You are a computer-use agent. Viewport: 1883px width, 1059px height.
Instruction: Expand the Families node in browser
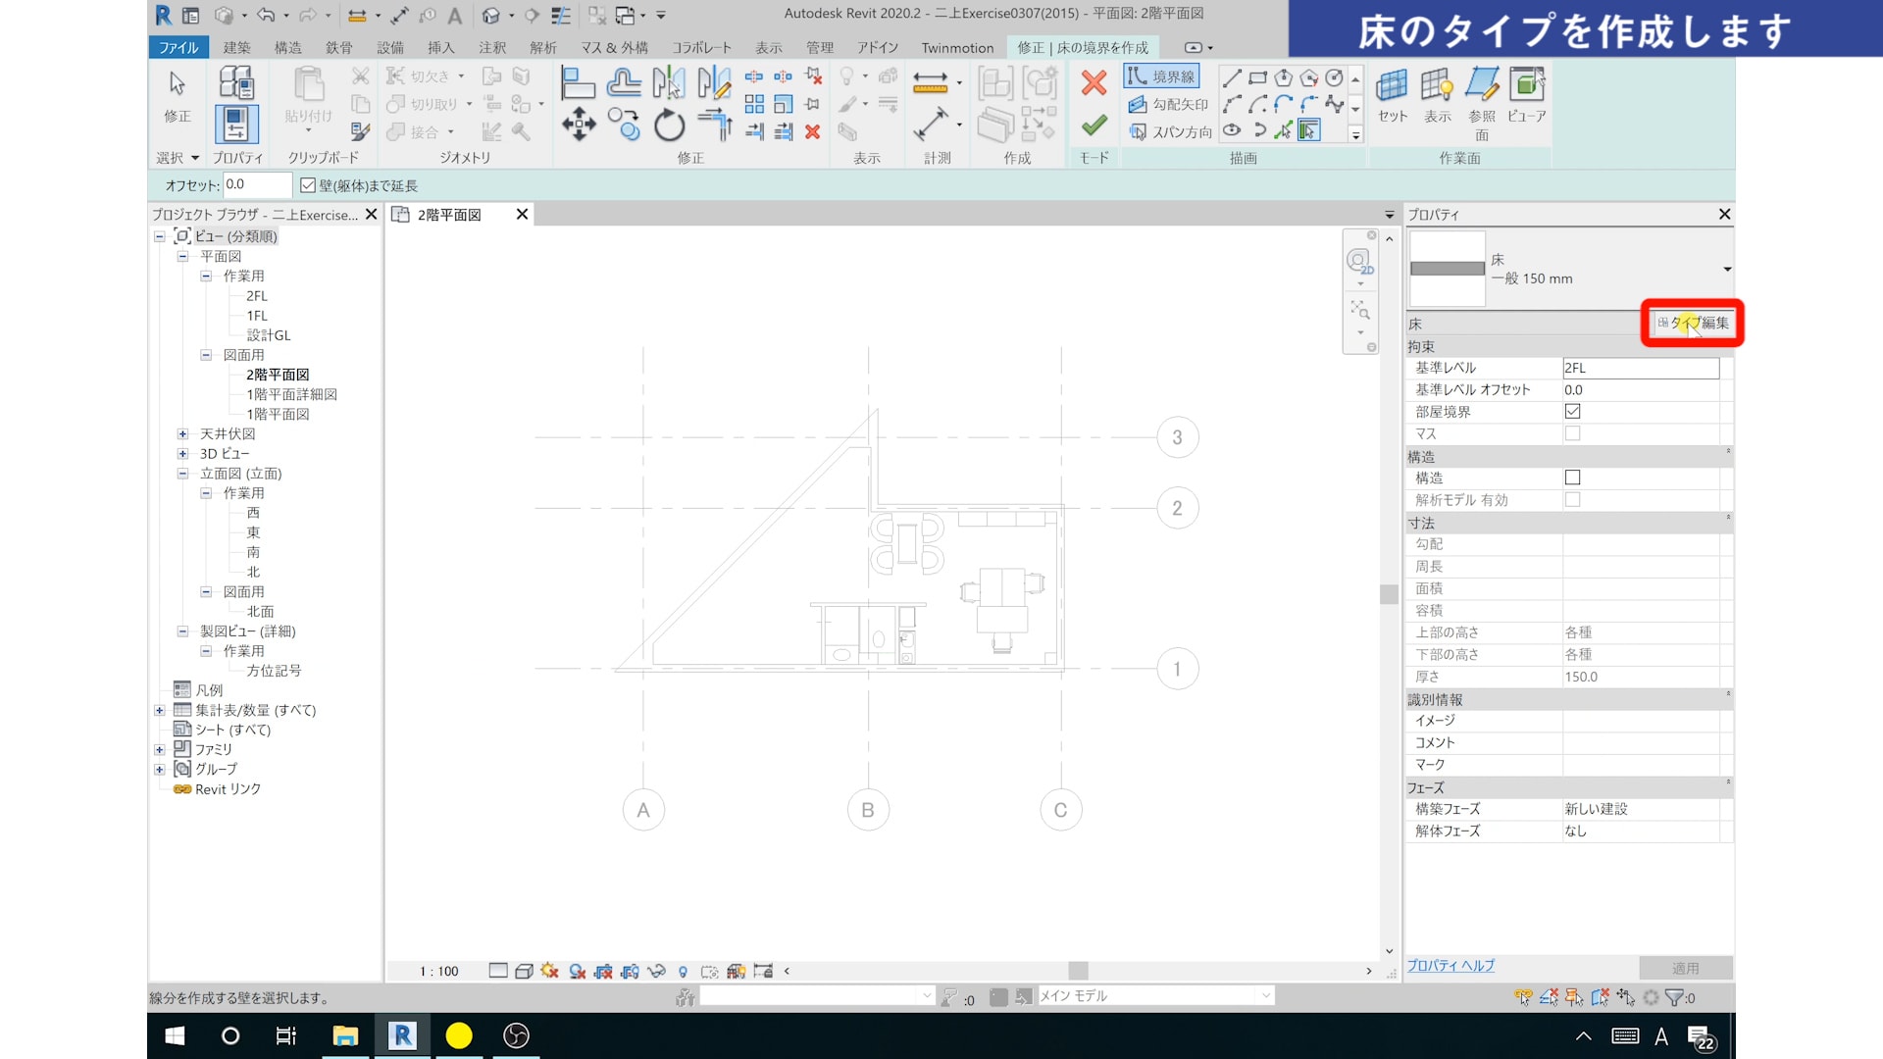[159, 749]
